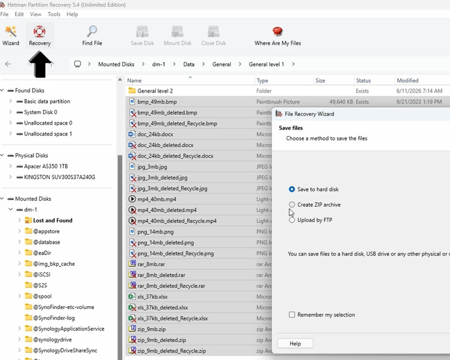
Task: Click the computer icon in breadcrumb bar
Action: point(78,64)
